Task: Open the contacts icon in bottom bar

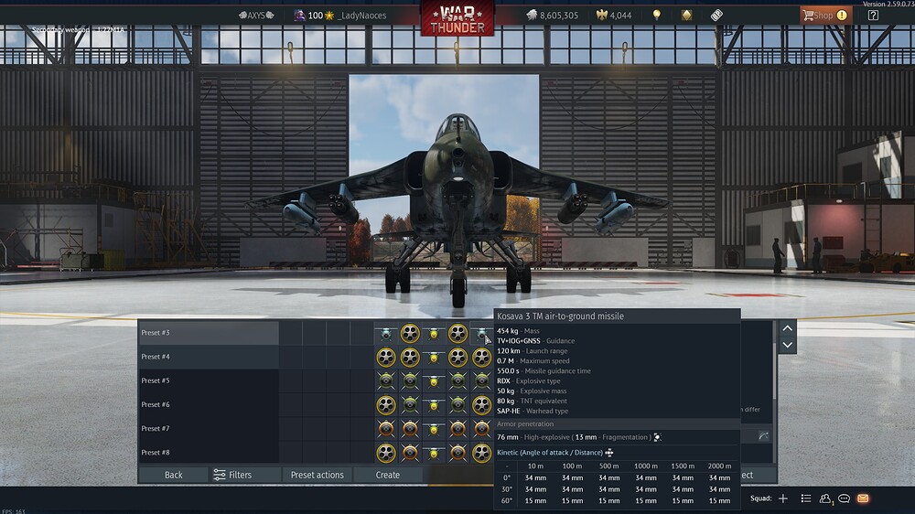Action: 825,498
